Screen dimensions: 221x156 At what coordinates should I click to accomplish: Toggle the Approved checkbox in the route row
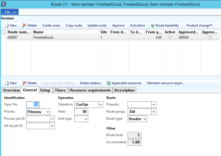pyautogui.click(x=210, y=37)
